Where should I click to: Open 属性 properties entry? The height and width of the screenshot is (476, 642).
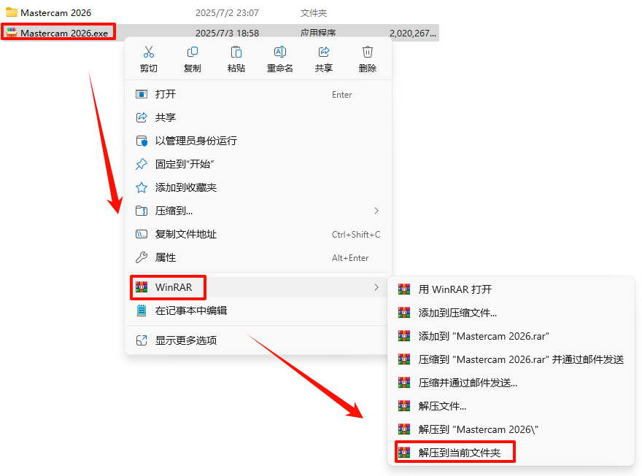click(258, 257)
